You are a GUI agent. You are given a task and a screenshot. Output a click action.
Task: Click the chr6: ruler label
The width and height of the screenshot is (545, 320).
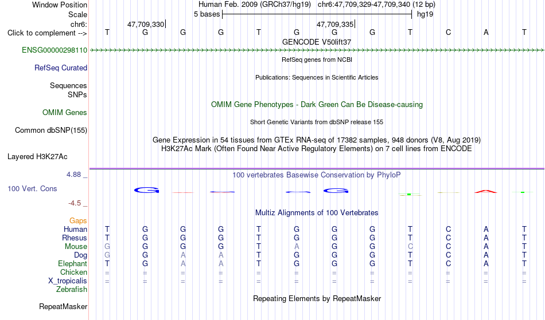pos(79,24)
